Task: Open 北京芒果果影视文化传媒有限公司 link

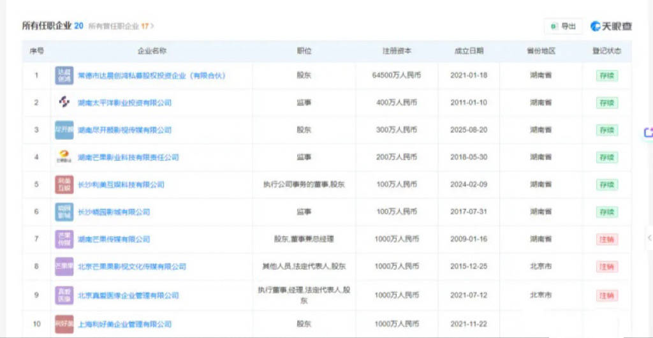Action: [x=131, y=267]
